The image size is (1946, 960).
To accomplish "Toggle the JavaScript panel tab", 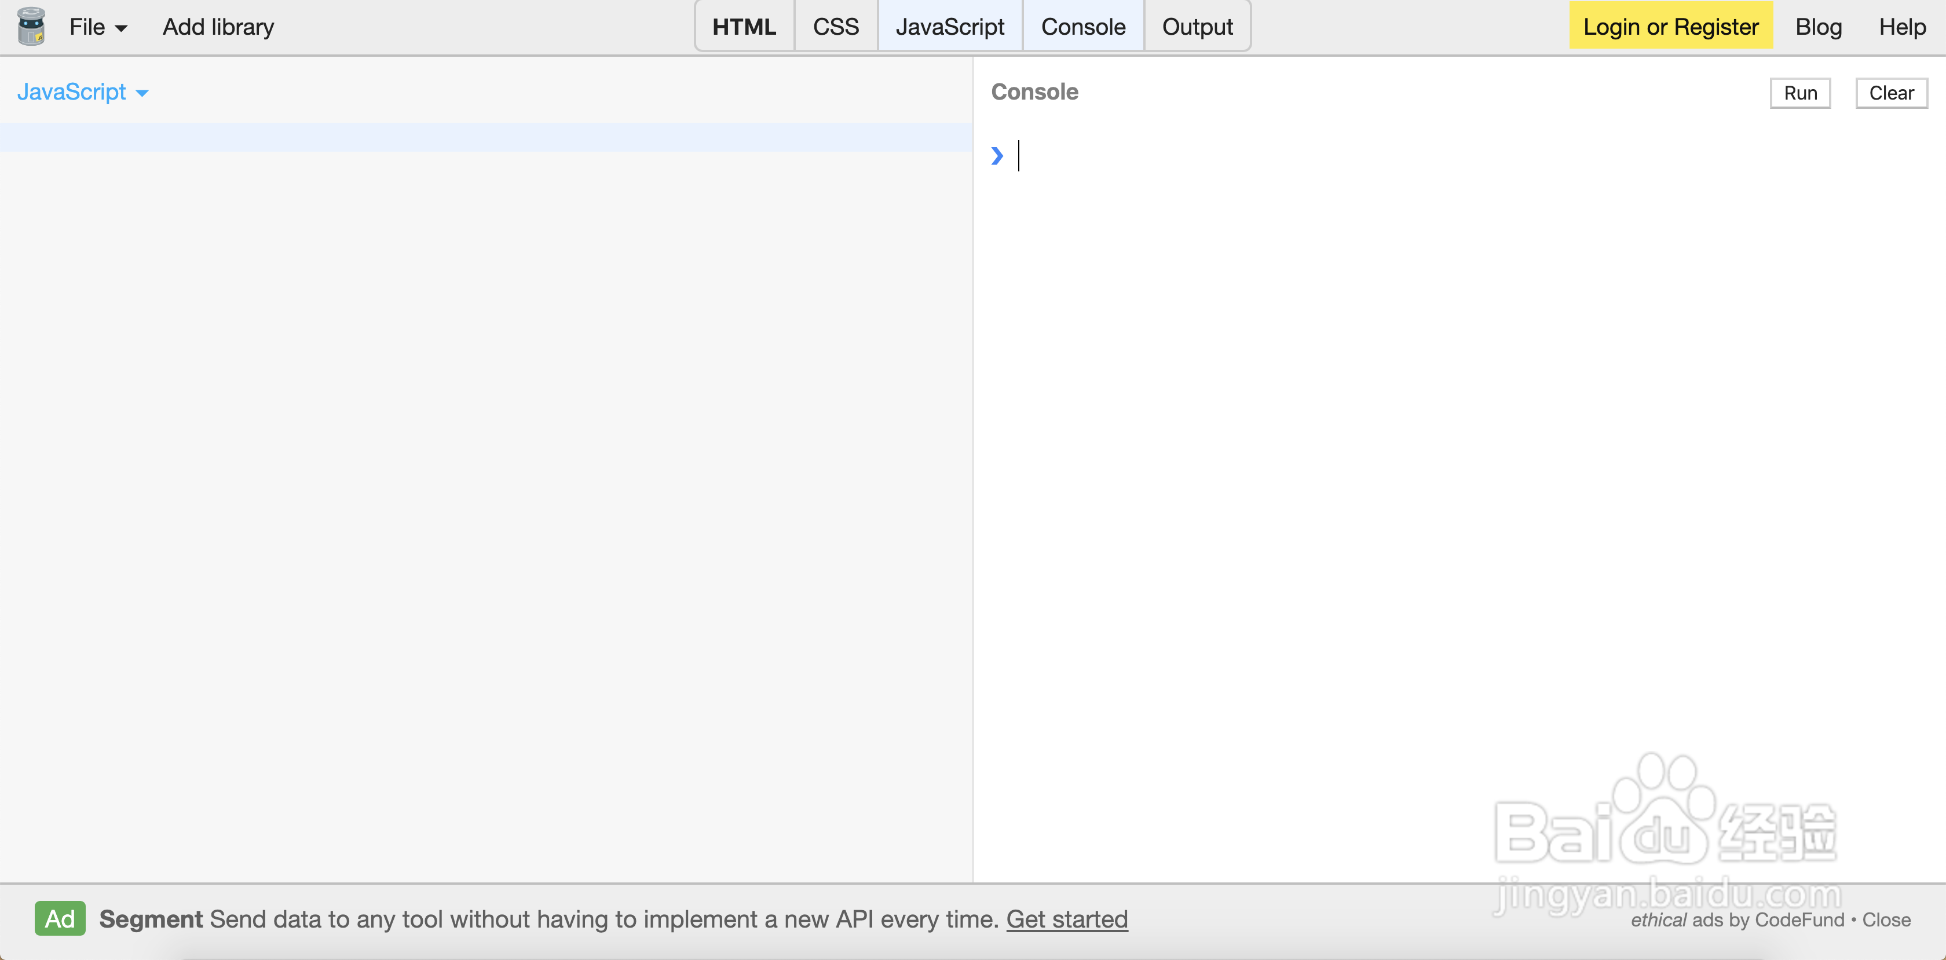I will 950,27.
